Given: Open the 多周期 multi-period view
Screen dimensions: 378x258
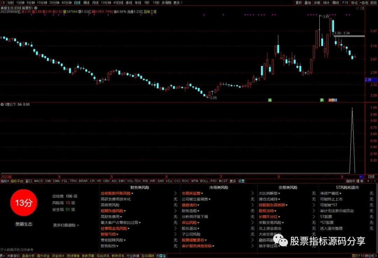Looking at the screenshot, I should 166,3.
